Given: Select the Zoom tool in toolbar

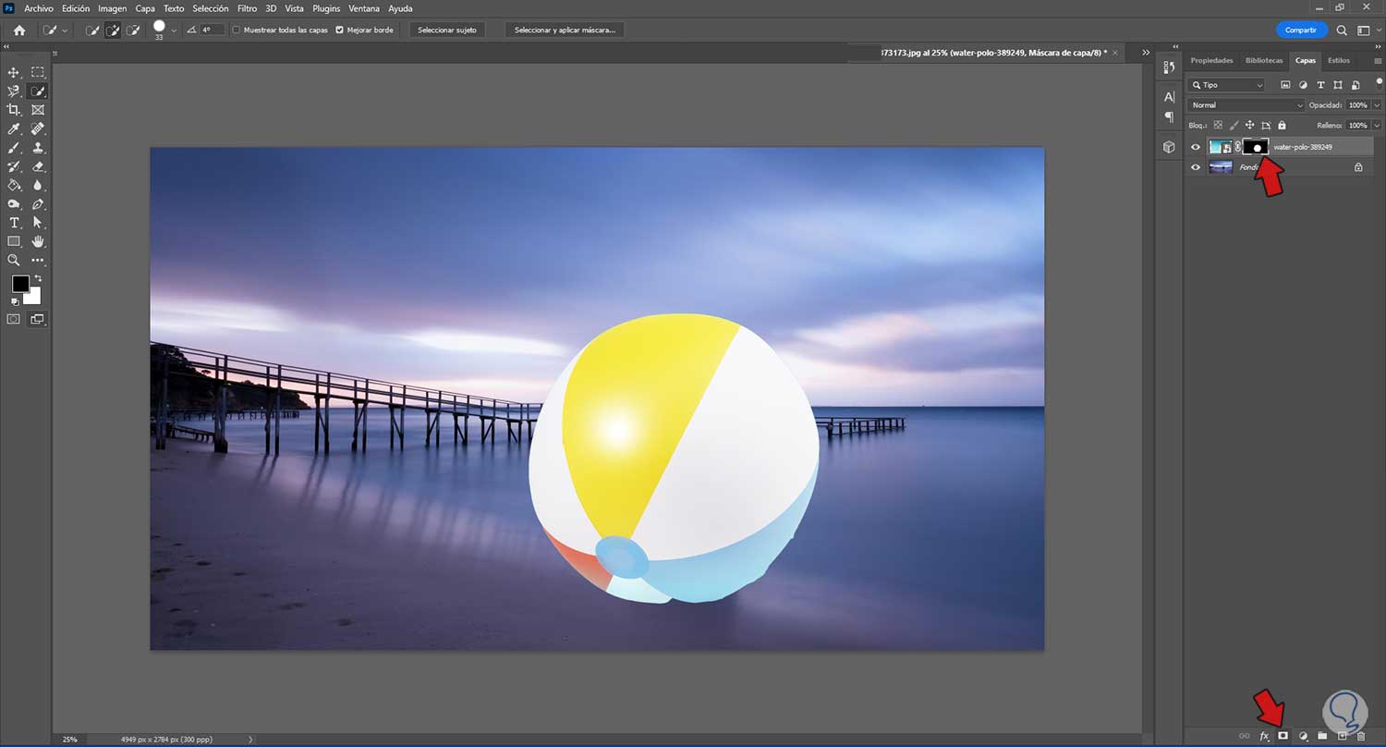Looking at the screenshot, I should (x=14, y=261).
